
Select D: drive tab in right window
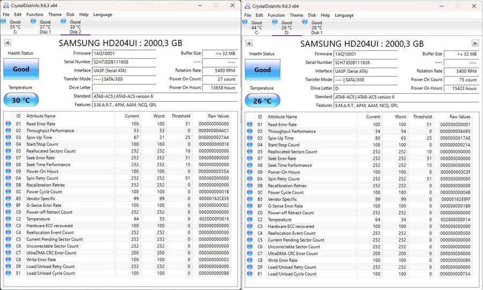click(287, 27)
